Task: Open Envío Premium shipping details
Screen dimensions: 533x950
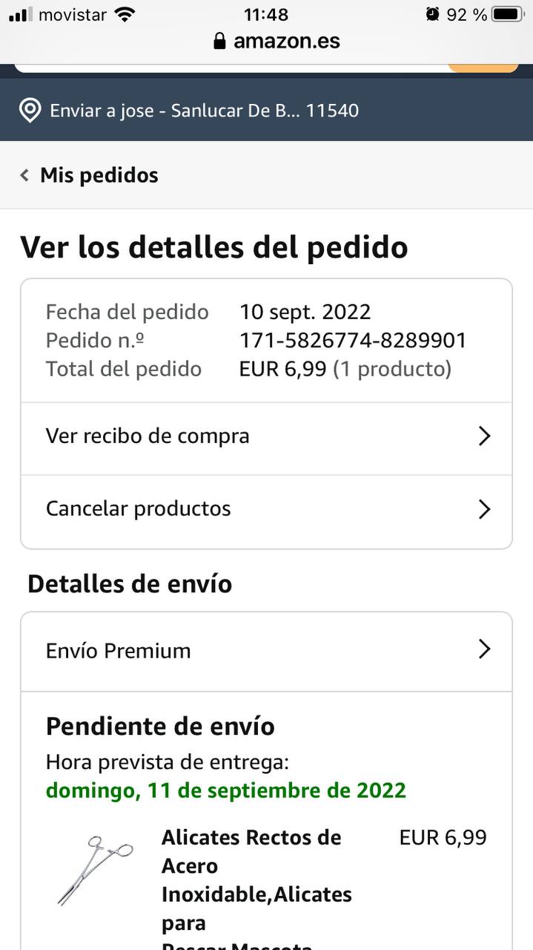Action: [119, 651]
